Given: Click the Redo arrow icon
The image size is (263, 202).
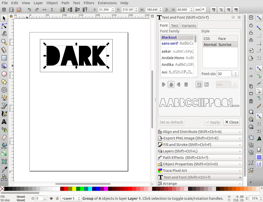Looking at the screenshot, I should 37,10.
